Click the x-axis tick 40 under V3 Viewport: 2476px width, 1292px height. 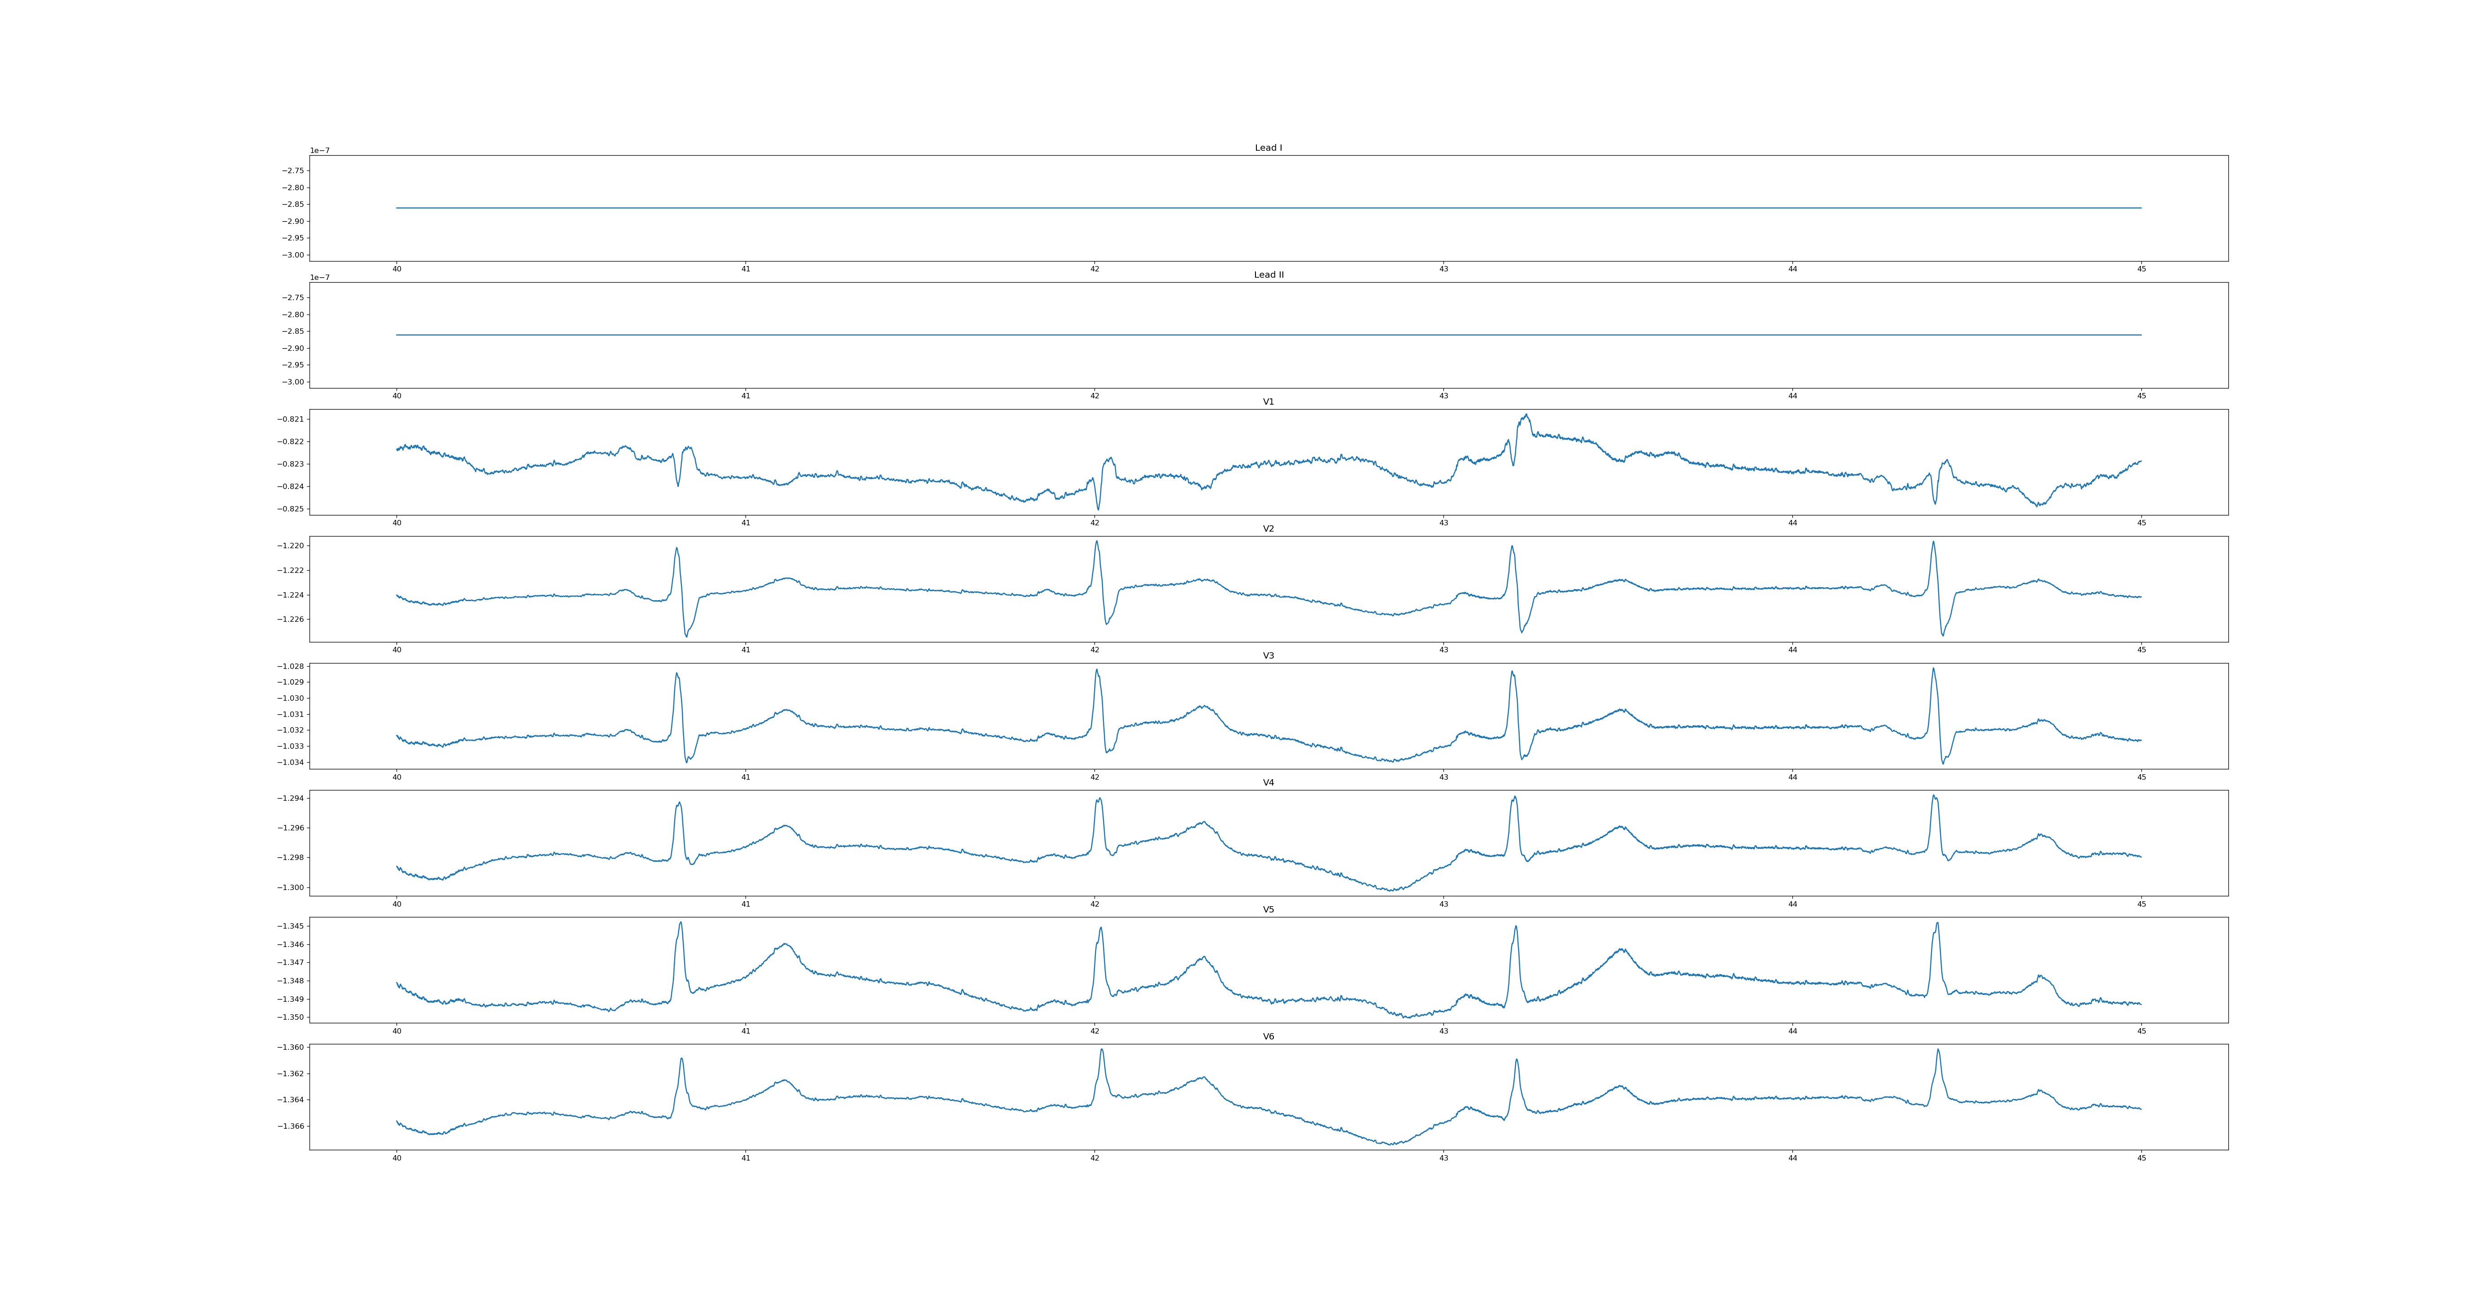(396, 777)
